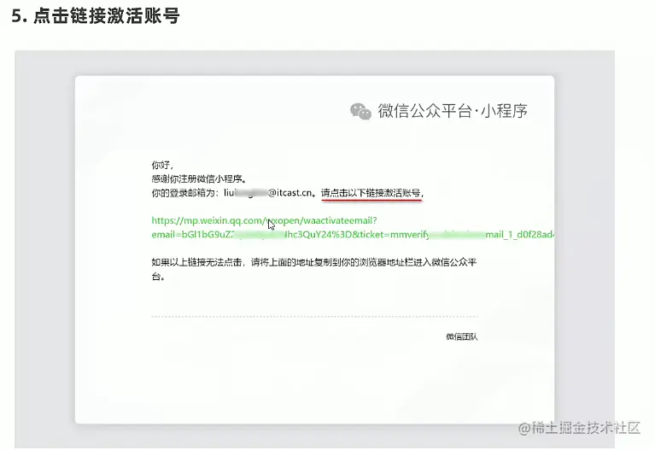Click the login email ending in @itcast.cn
The image size is (655, 450).
pos(268,193)
